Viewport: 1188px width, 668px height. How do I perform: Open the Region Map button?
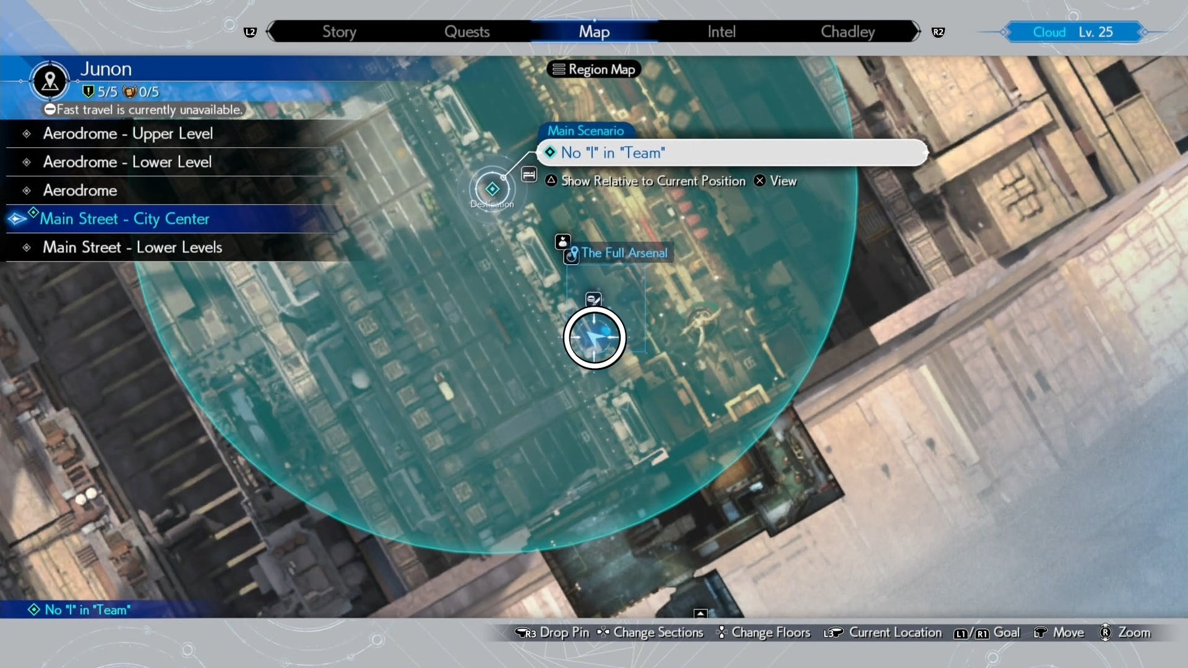point(594,69)
